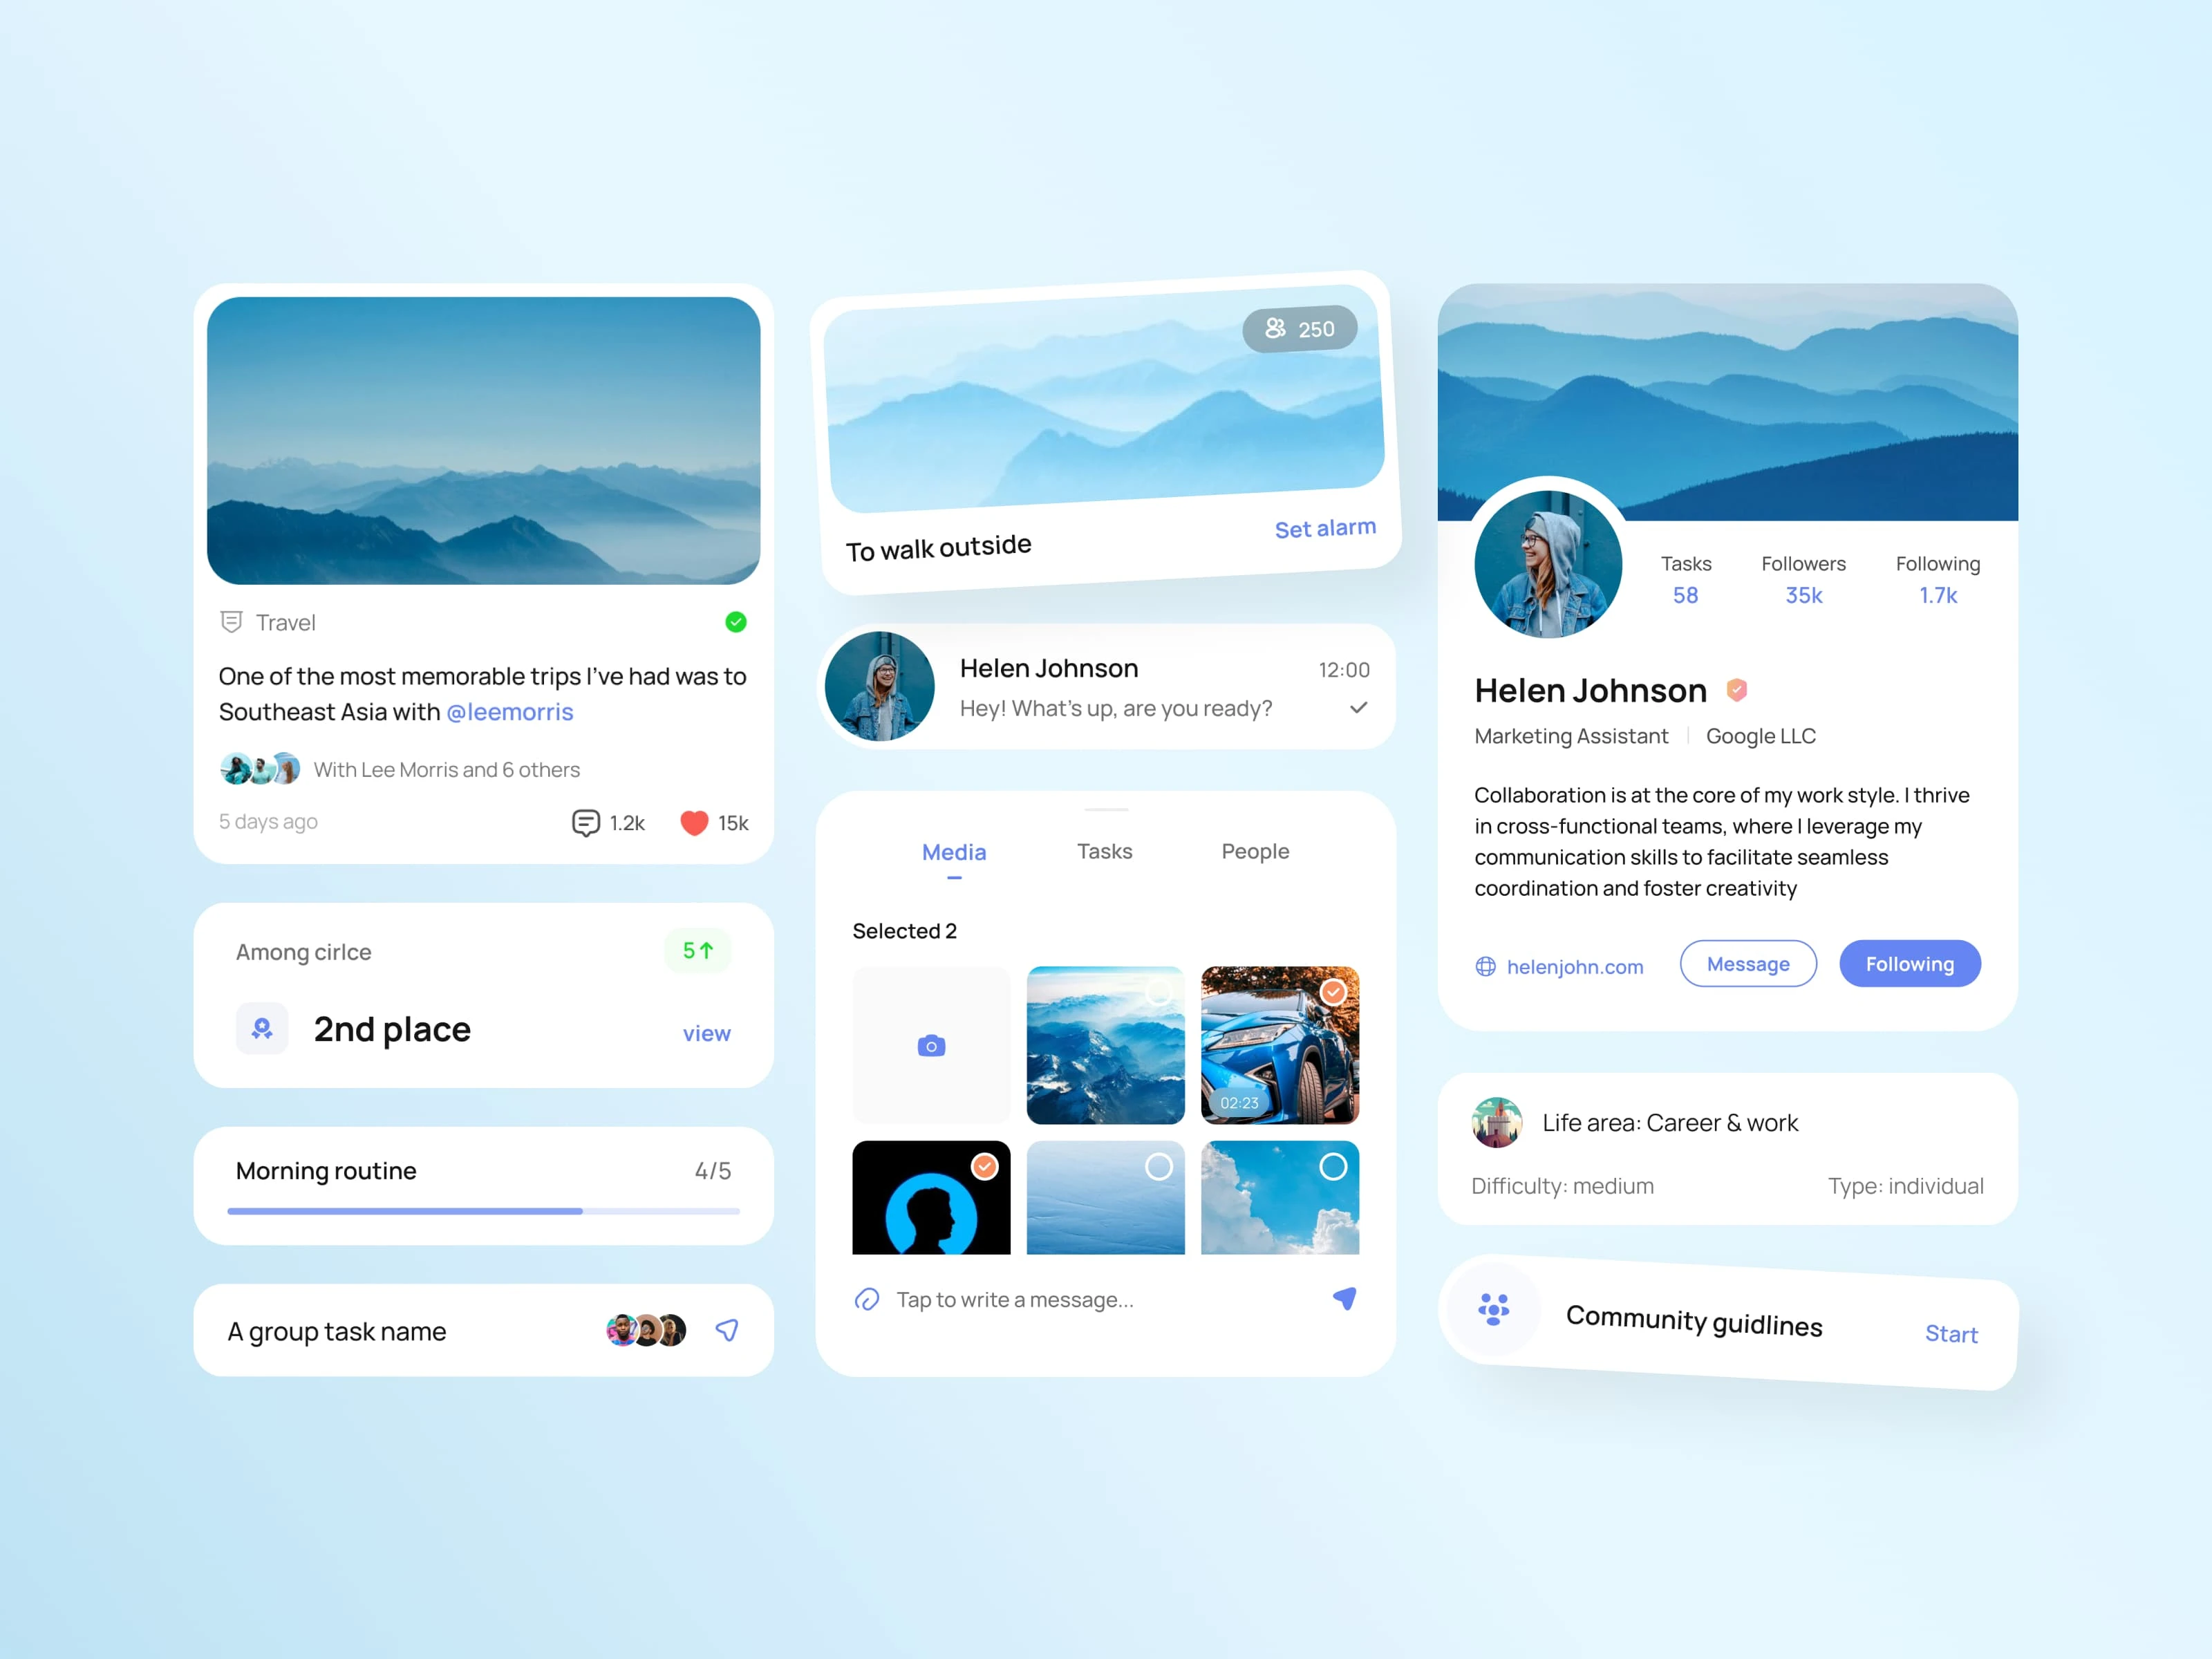Image resolution: width=2212 pixels, height=1659 pixels.
Task: Click the view link next to 2nd place
Action: [x=705, y=1031]
